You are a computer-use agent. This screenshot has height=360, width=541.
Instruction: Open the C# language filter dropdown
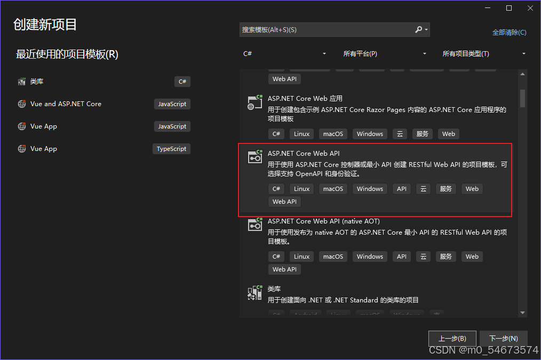tap(284, 54)
